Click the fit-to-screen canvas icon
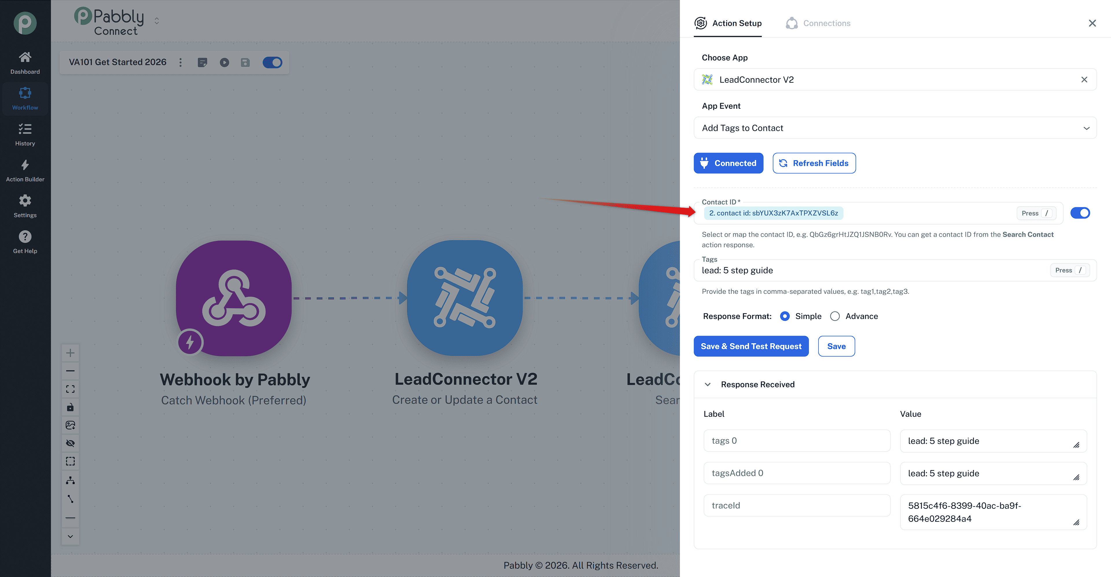Viewport: 1111px width, 577px height. point(70,389)
